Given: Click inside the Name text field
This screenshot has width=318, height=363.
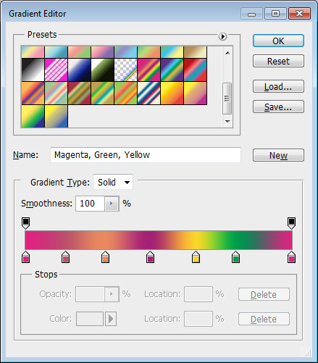Looking at the screenshot, I should (146, 155).
